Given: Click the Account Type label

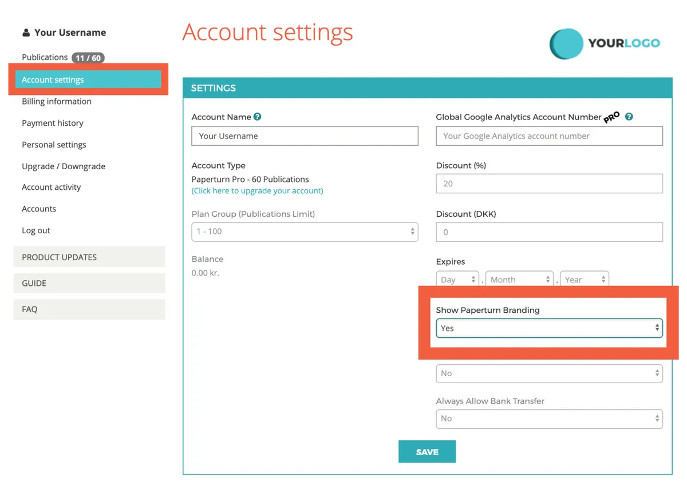Looking at the screenshot, I should pos(219,165).
